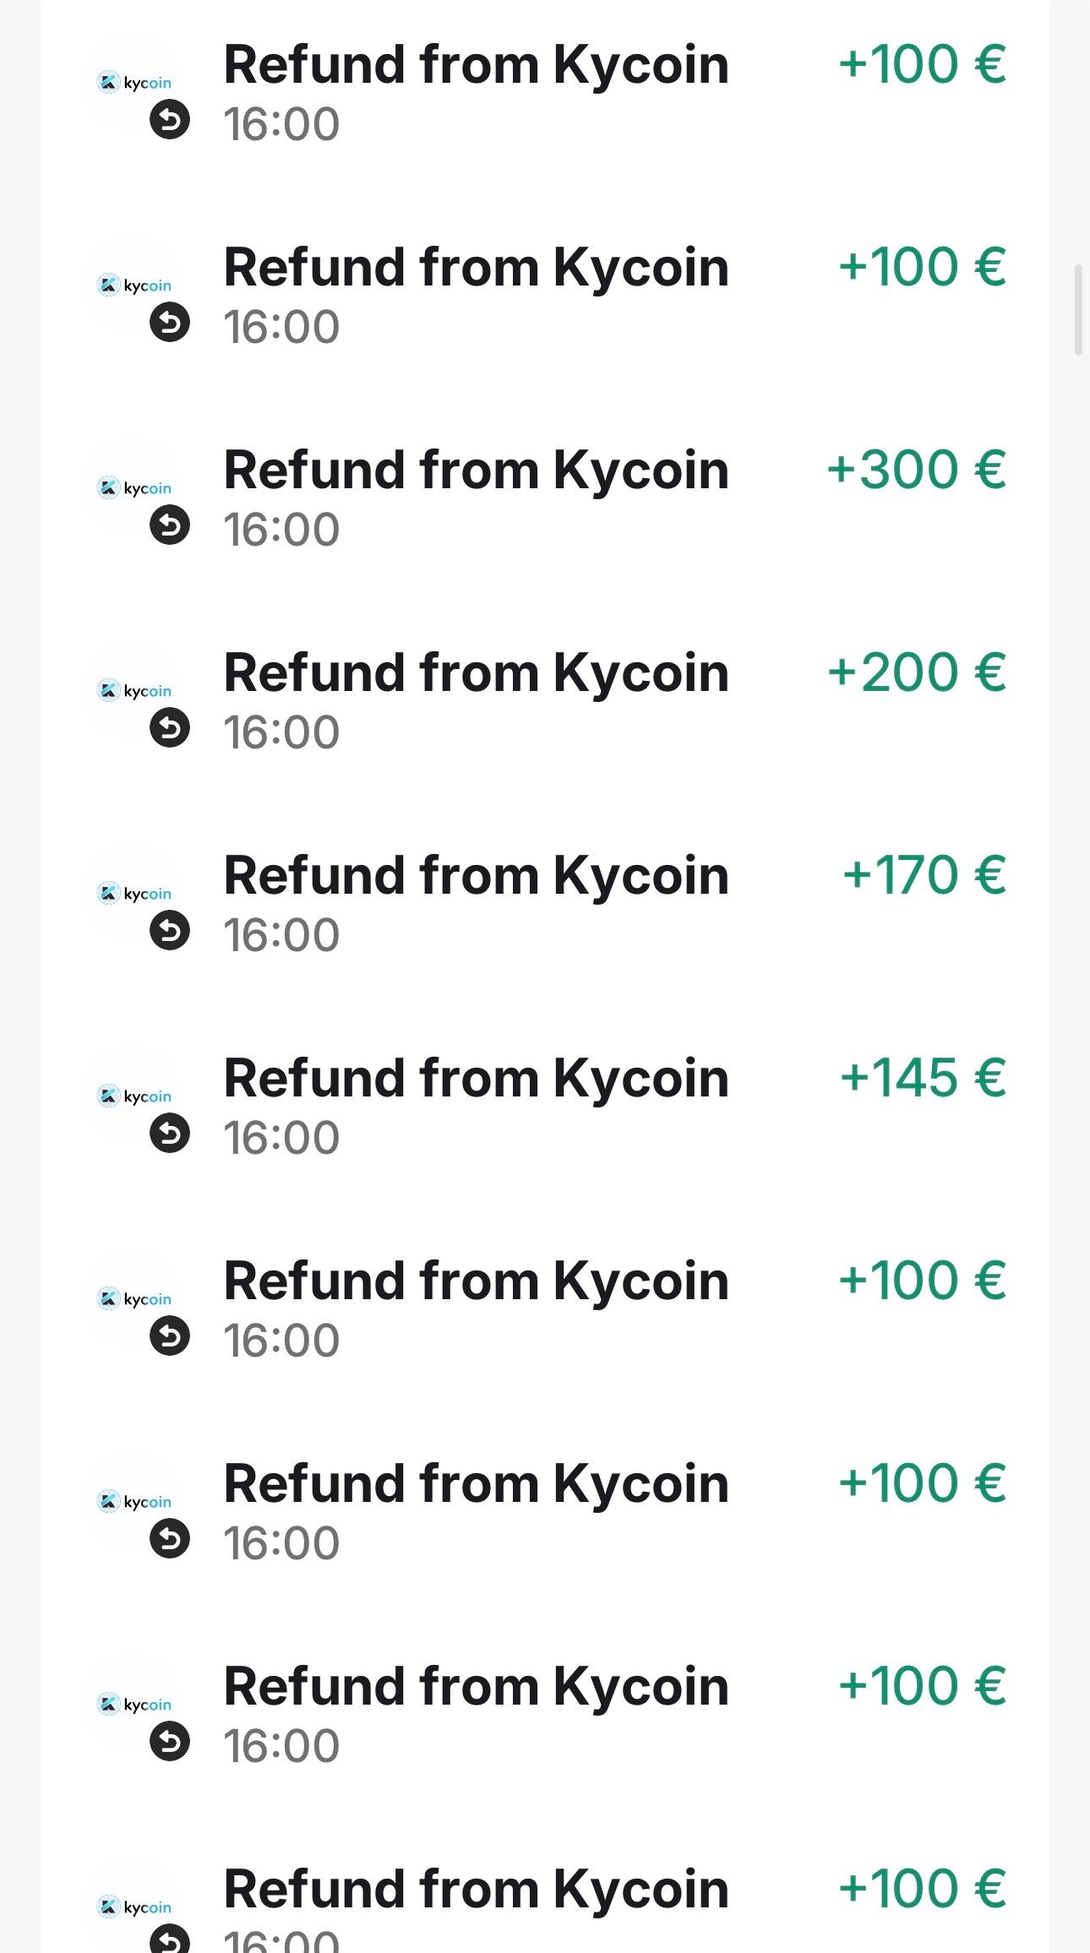Image resolution: width=1090 pixels, height=1953 pixels.
Task: Tap the refund arrow badge on the +145 € row
Action: 170,1134
